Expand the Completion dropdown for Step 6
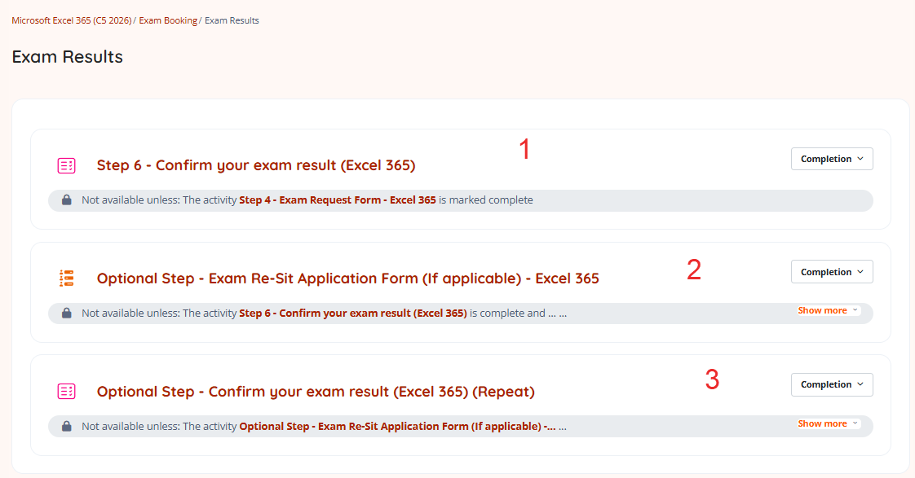The image size is (915, 478). [832, 159]
